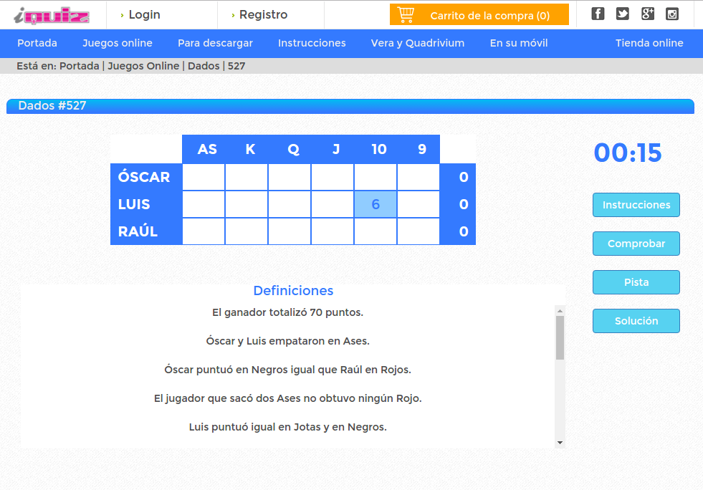Click the Portada breadcrumb link
Image resolution: width=703 pixels, height=490 pixels.
point(80,66)
